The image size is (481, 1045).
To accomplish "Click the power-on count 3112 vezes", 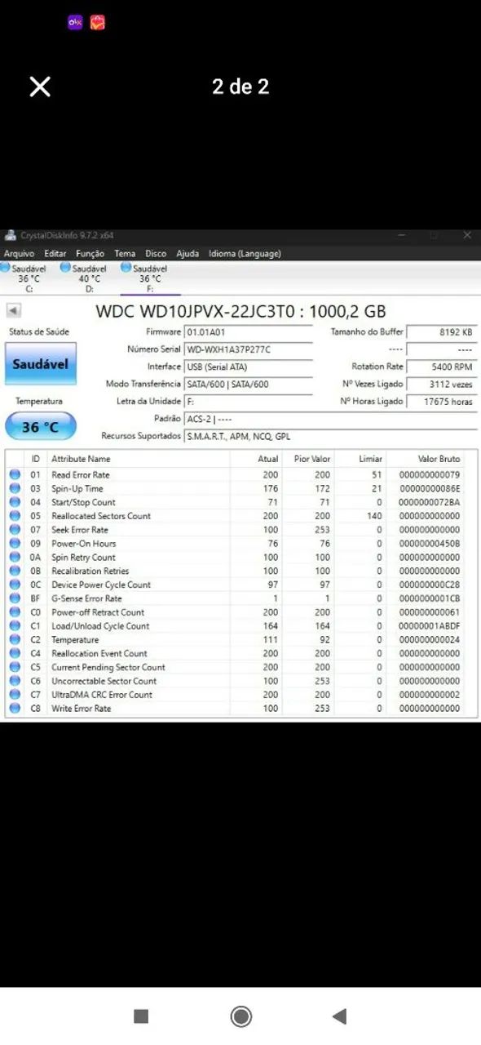I will [x=442, y=384].
